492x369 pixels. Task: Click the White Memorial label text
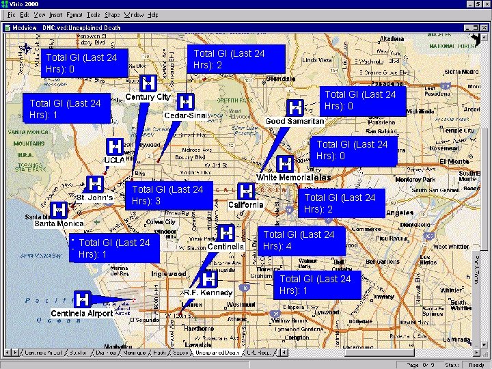click(285, 177)
